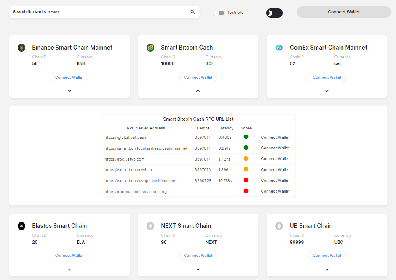Image resolution: width=396 pixels, height=280 pixels.
Task: Click the top Connect Wallet header button
Action: pyautogui.click(x=343, y=12)
